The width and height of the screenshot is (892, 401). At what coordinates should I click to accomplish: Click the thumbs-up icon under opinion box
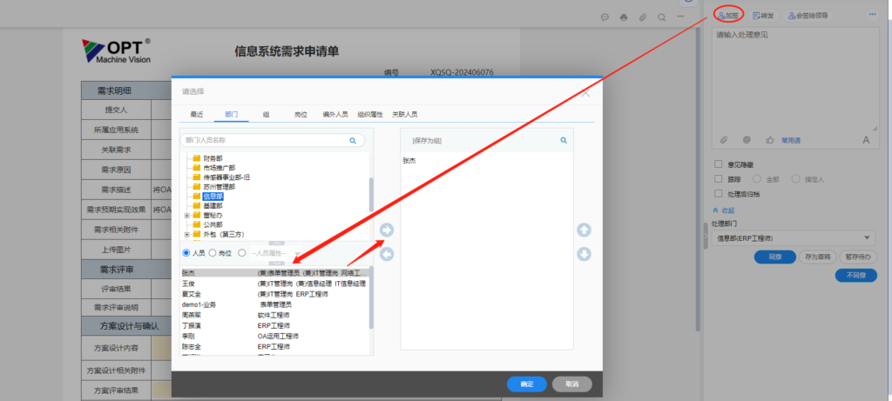pos(769,139)
